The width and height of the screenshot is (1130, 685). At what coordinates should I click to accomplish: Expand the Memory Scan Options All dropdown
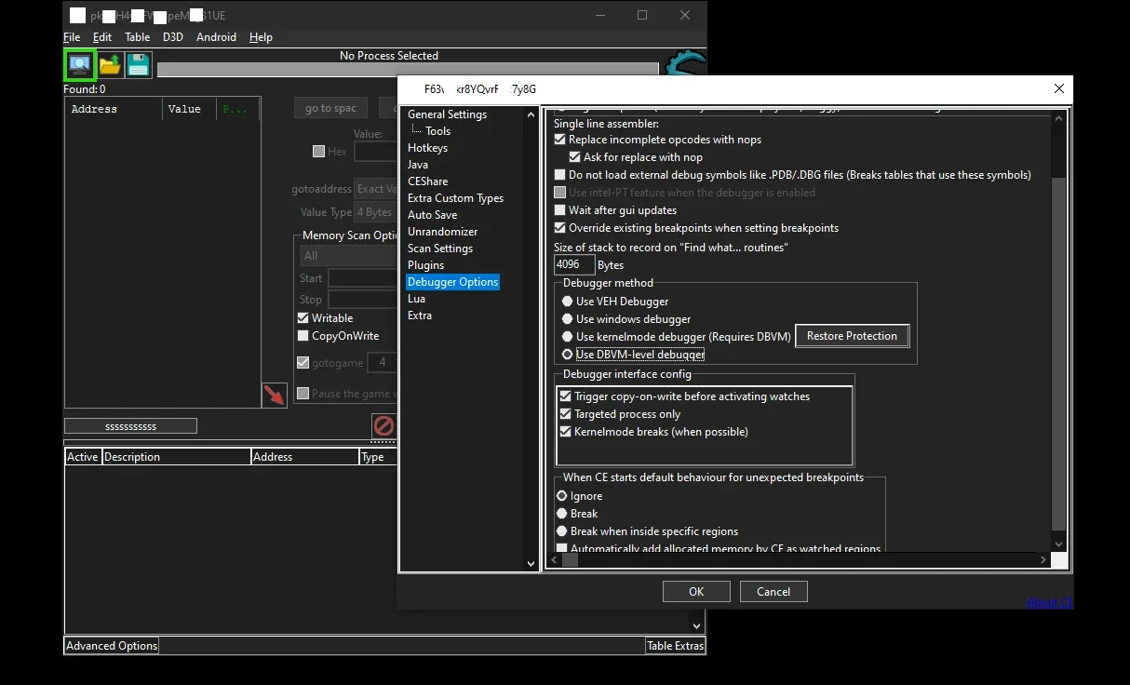click(349, 255)
